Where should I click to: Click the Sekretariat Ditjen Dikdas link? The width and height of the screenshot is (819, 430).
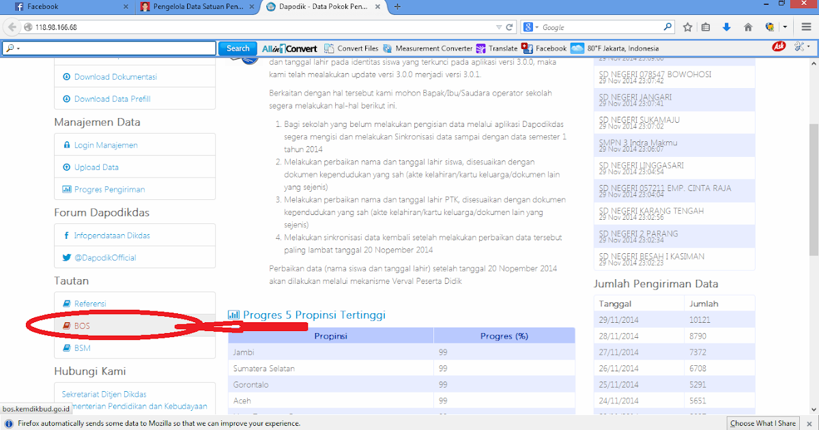click(x=104, y=395)
